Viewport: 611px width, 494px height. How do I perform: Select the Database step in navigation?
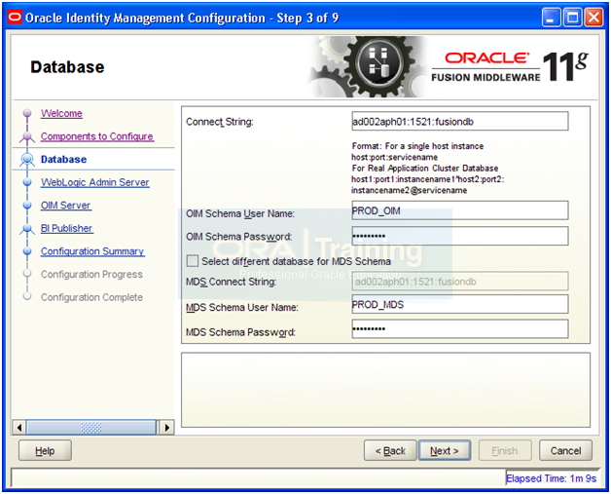click(64, 159)
